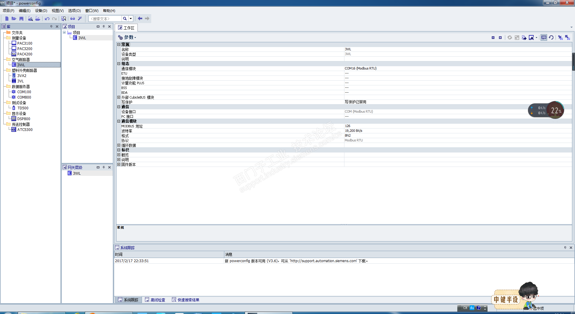575x314 pixels.
Task: Expand the 循环数据 row
Action: coord(119,145)
